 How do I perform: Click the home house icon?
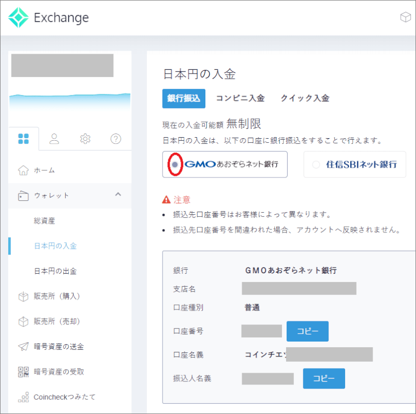tap(23, 170)
